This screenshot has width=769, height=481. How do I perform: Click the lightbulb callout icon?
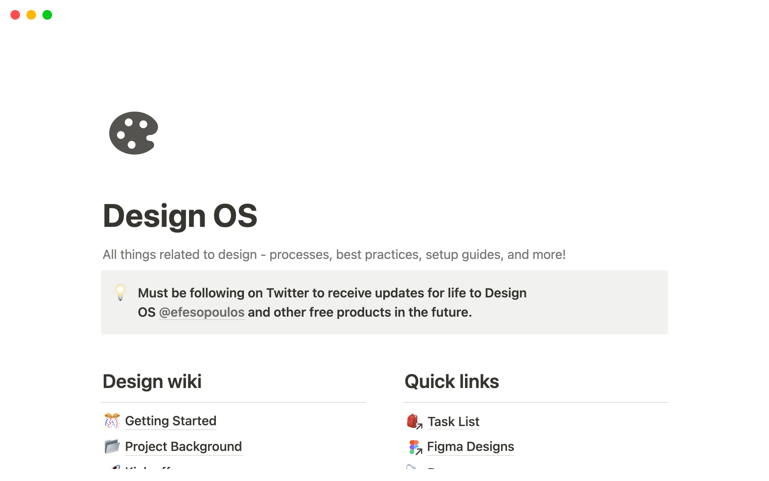pyautogui.click(x=120, y=293)
